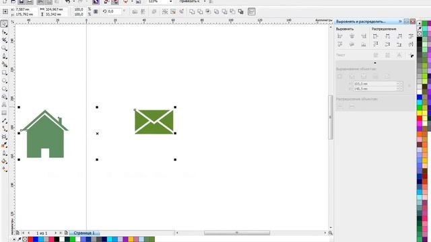Select the Shape edit tool

(4, 32)
